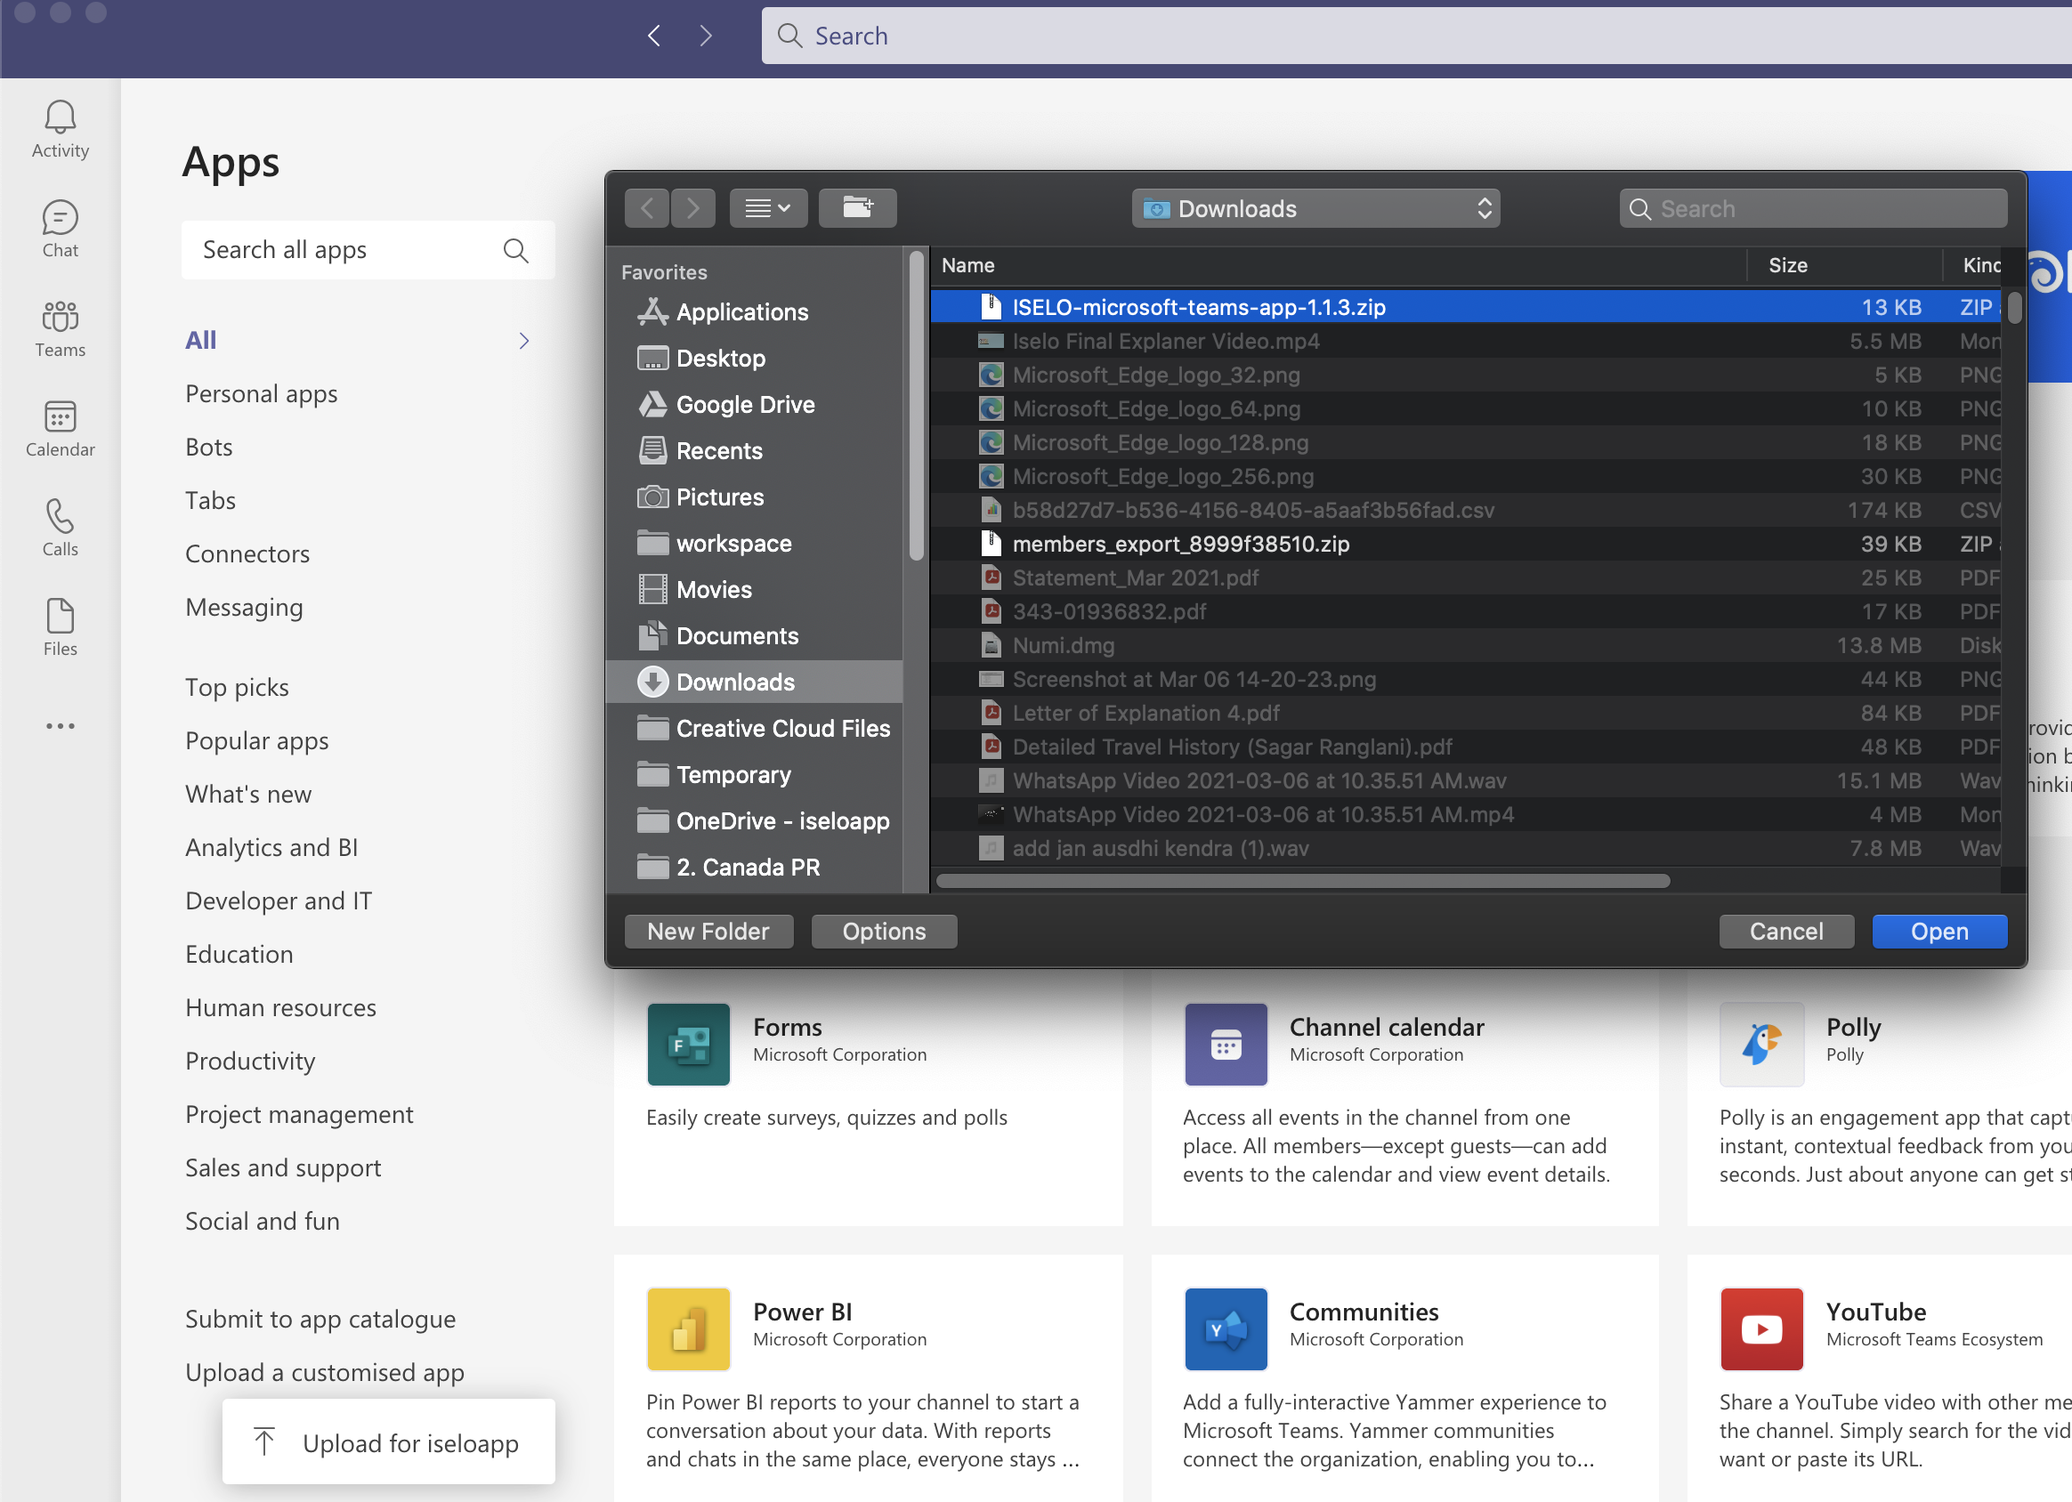Click the Teams forward navigation arrow
The width and height of the screenshot is (2072, 1502).
705,36
